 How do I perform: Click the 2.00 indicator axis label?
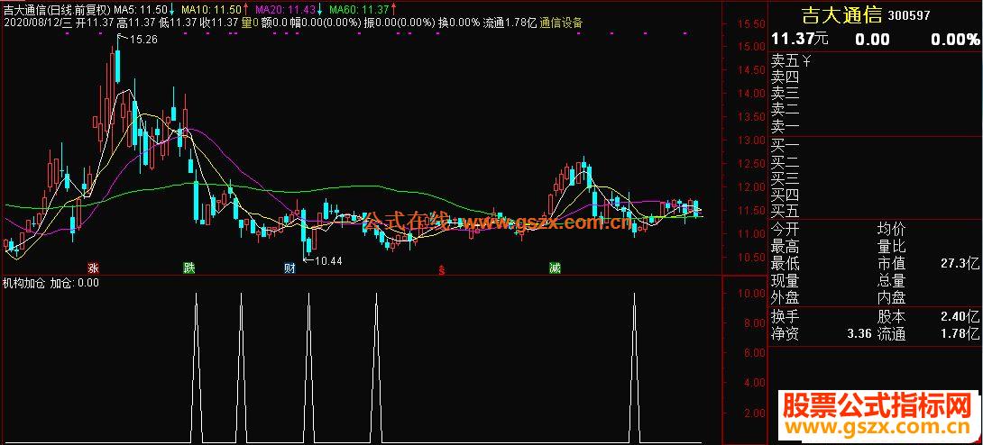coord(753,413)
